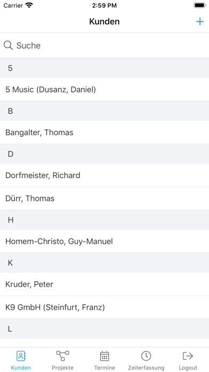
Task: Open K9 GmbH (Steinfurt, Franz)
Action: tap(104, 307)
